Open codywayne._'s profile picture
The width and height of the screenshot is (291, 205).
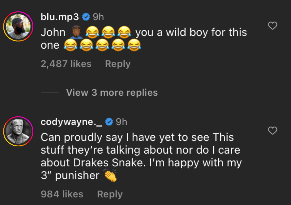[x=18, y=131]
